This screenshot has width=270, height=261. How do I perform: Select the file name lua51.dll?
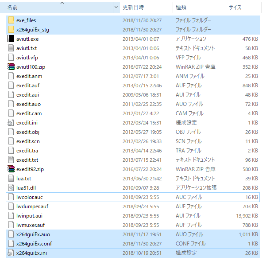(26, 188)
